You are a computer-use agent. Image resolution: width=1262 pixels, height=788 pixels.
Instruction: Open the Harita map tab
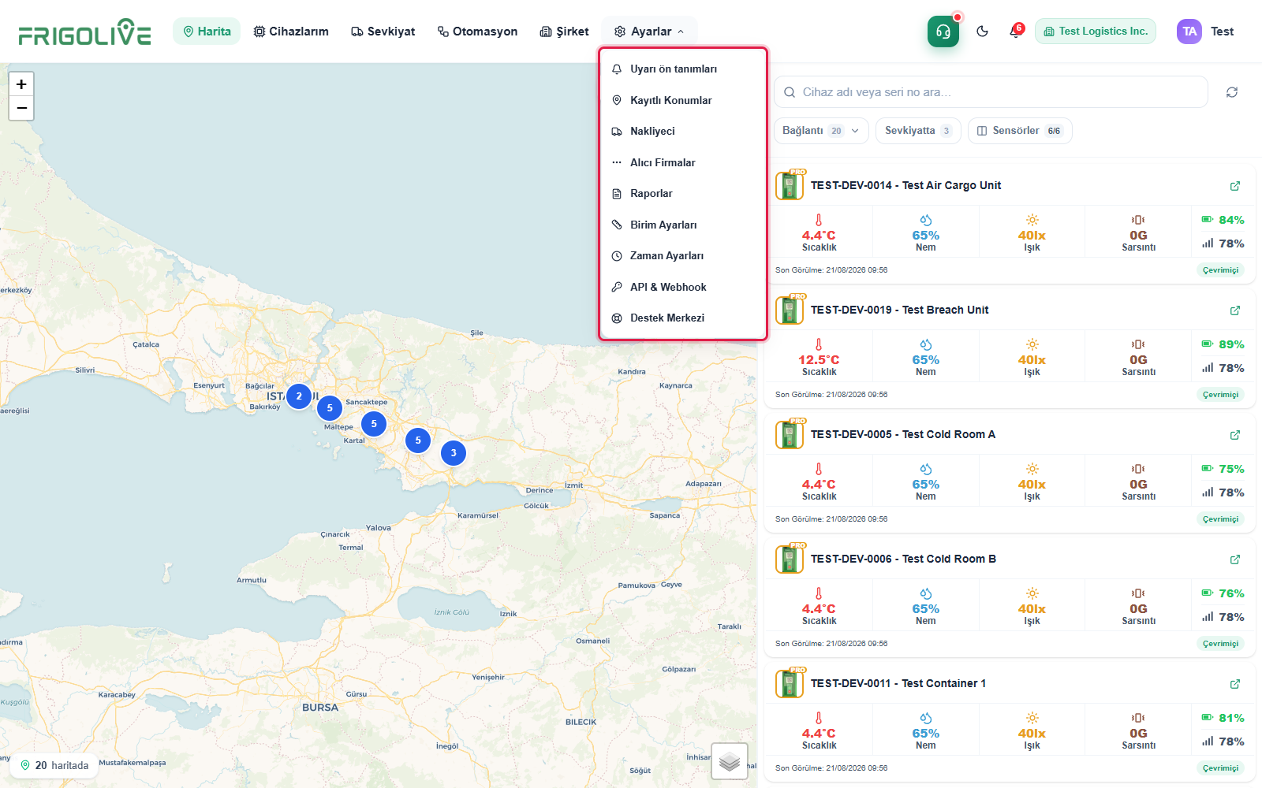(x=207, y=32)
